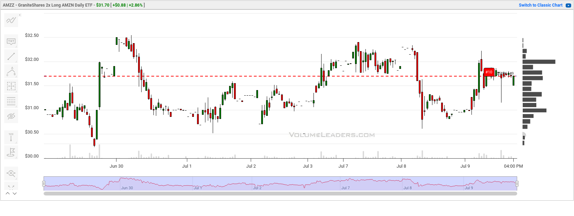Click the 04:00 PM time axis label
This screenshot has height=216, width=574.
513,166
